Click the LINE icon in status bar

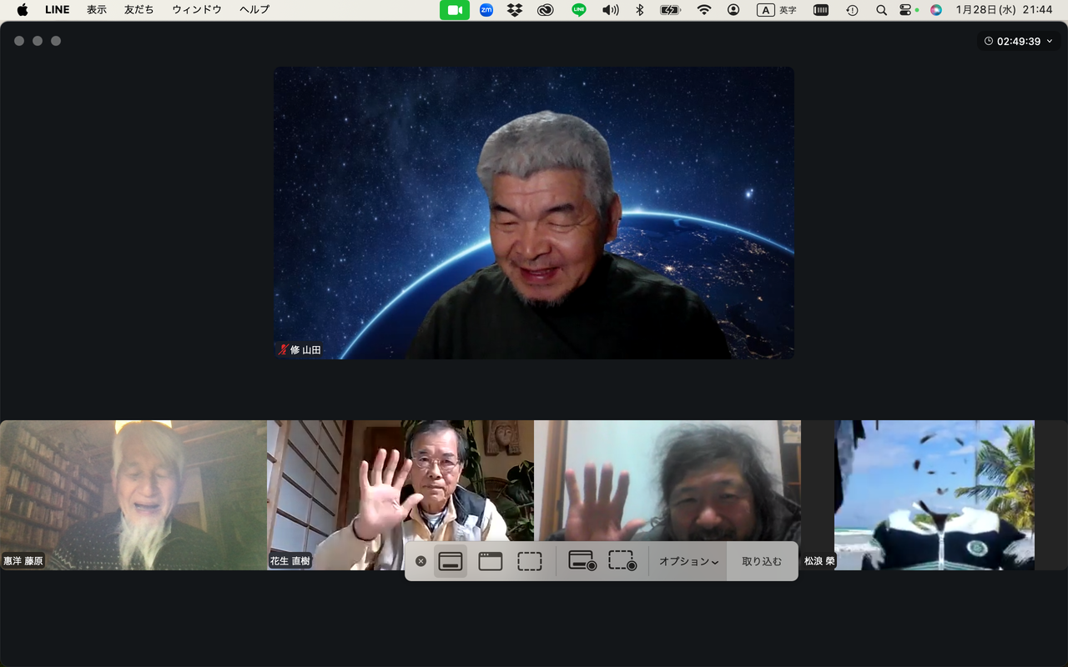point(579,10)
